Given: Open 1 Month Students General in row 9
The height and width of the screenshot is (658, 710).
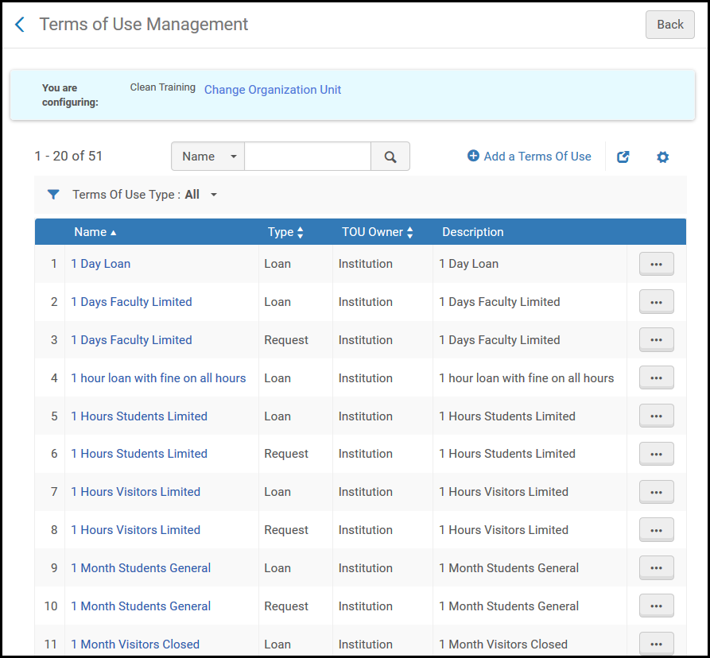Looking at the screenshot, I should pyautogui.click(x=141, y=568).
